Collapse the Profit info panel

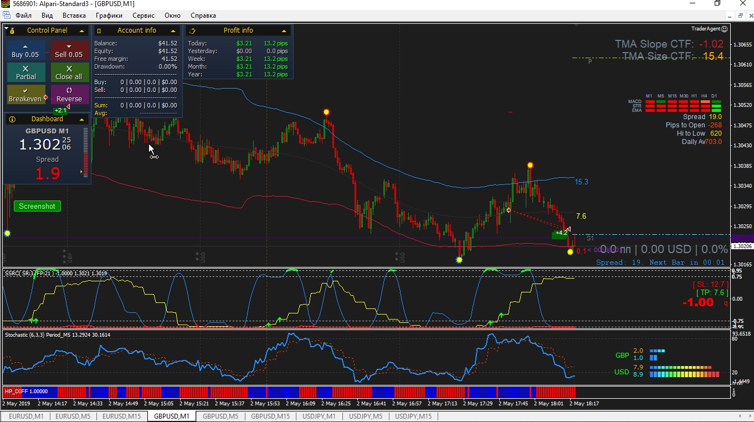pyautogui.click(x=284, y=30)
